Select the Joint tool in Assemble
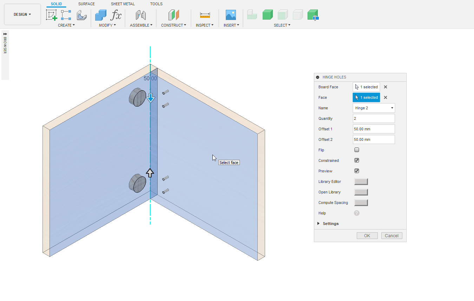This screenshot has height=301, width=474. [141, 15]
